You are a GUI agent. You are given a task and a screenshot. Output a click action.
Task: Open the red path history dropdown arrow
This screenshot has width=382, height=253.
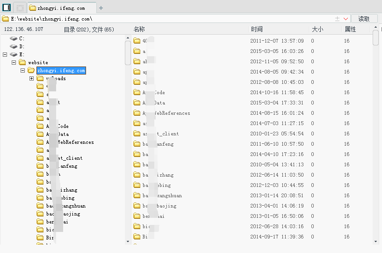[346, 19]
